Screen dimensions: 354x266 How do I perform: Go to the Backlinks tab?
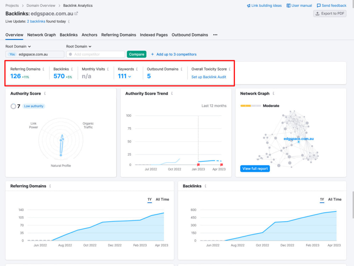69,35
